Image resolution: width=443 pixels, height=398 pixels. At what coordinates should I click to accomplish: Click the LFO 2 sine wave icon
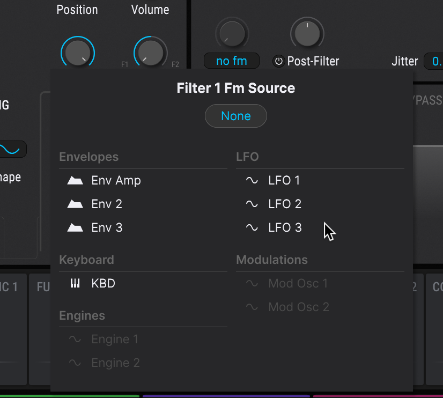tap(252, 204)
